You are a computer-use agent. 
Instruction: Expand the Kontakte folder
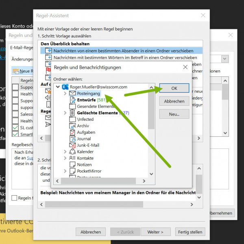tap(65, 158)
